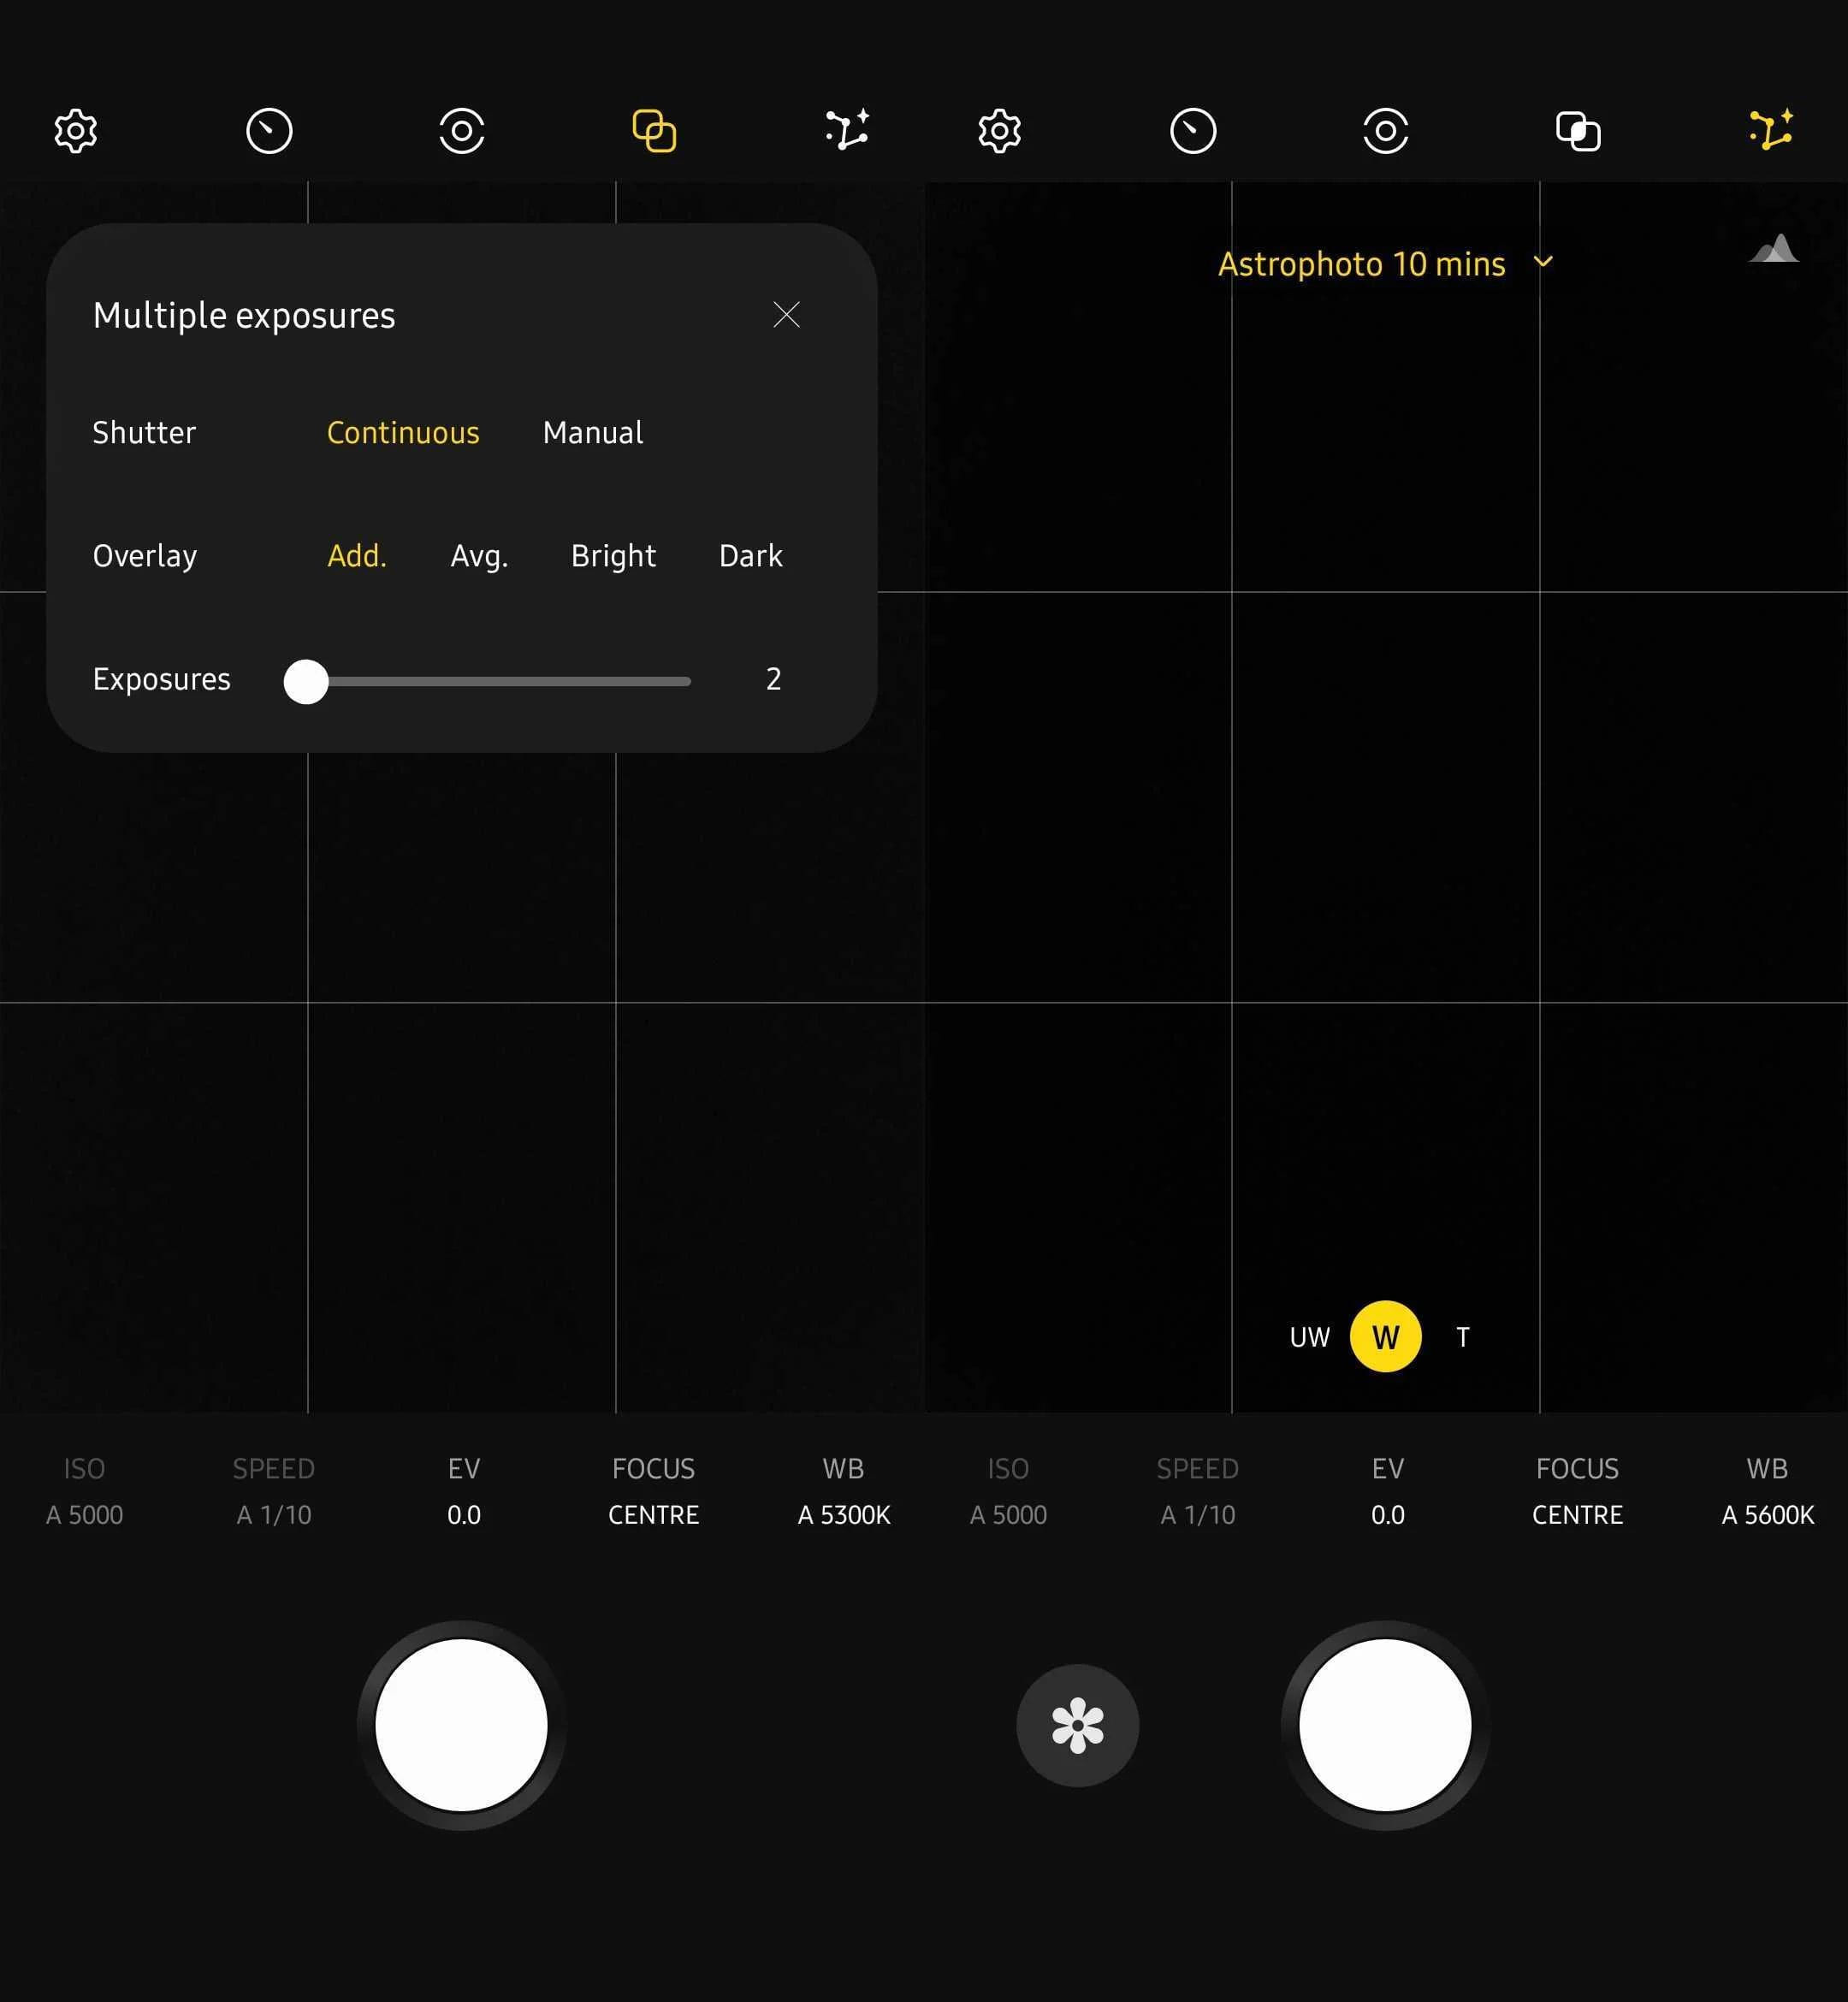
Task: Click the Exposures slider handle
Action: click(x=306, y=681)
